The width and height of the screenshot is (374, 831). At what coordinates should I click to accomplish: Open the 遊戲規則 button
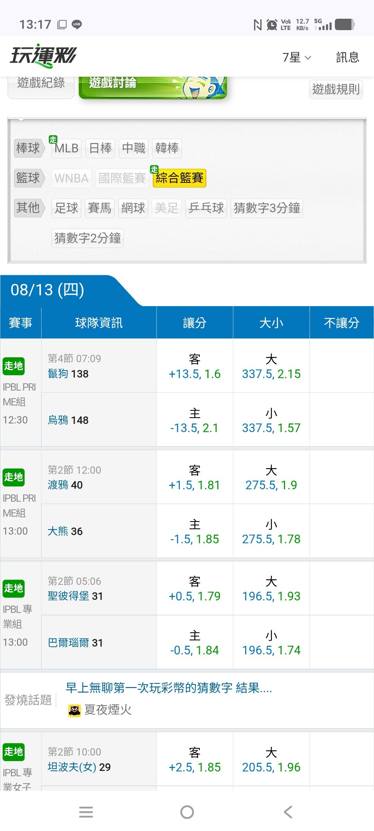(x=336, y=89)
